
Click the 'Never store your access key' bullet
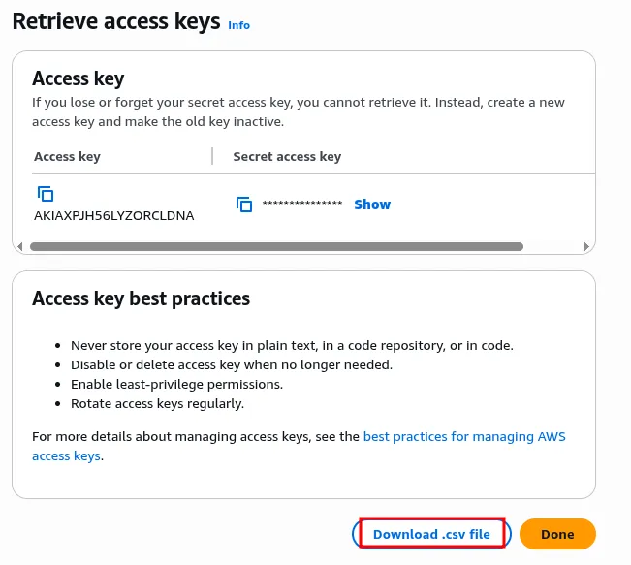click(x=292, y=345)
